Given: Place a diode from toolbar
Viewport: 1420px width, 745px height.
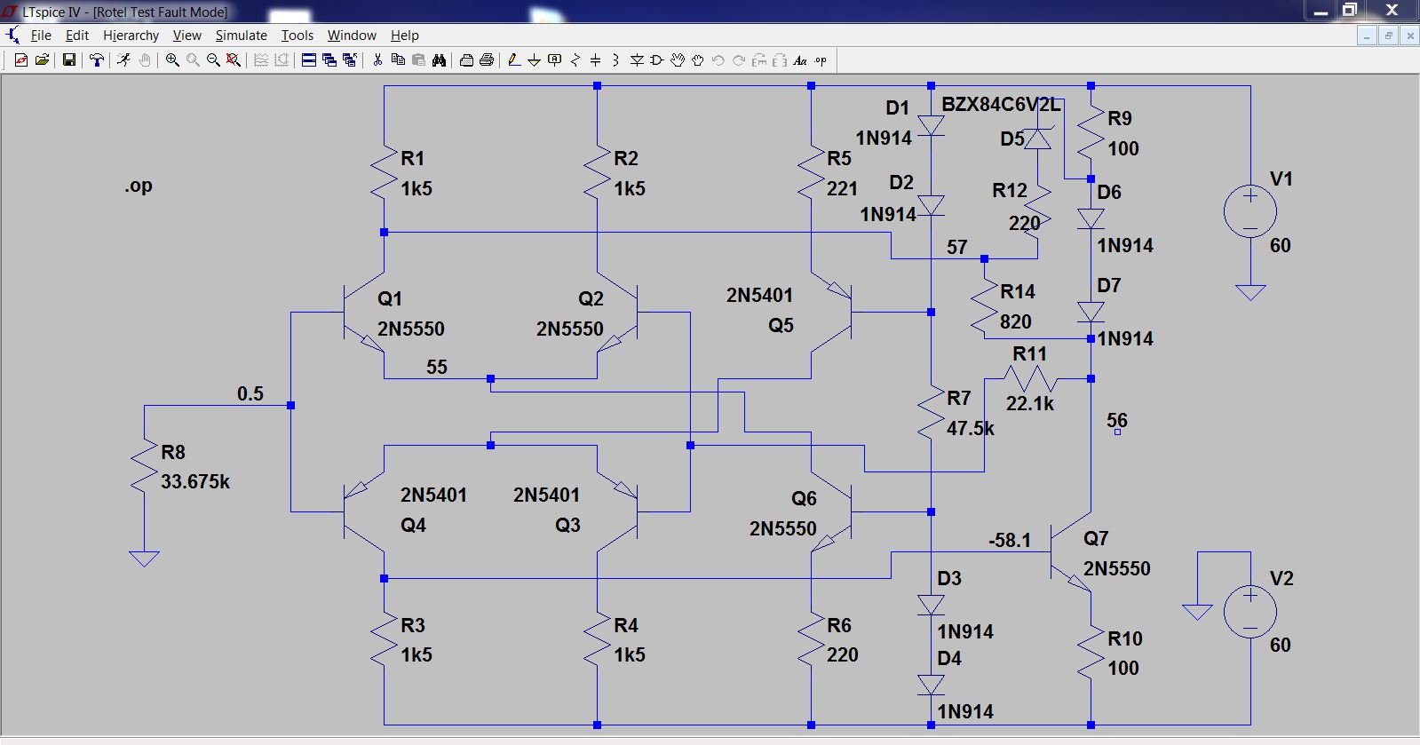Looking at the screenshot, I should [637, 60].
